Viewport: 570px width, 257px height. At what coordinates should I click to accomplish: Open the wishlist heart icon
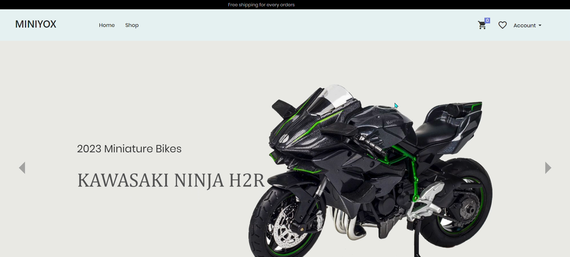(502, 25)
